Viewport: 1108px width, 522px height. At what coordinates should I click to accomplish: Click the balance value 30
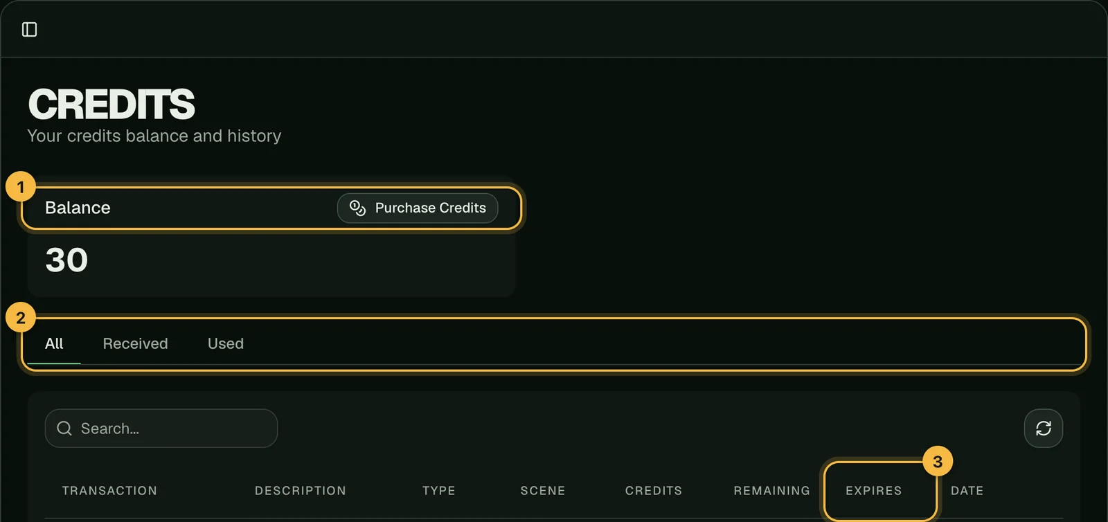[x=66, y=260]
